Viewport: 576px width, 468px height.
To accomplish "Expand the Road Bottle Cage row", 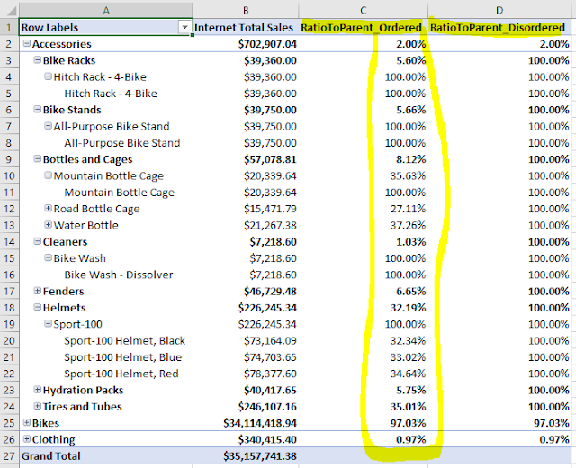I will click(x=48, y=208).
